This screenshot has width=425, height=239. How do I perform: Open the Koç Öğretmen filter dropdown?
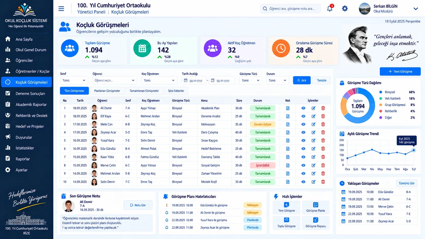(159, 80)
